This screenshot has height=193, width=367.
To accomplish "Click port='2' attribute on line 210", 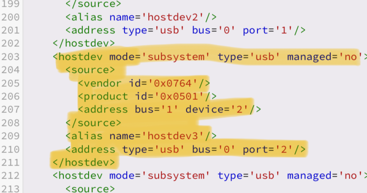I will click(268, 149).
